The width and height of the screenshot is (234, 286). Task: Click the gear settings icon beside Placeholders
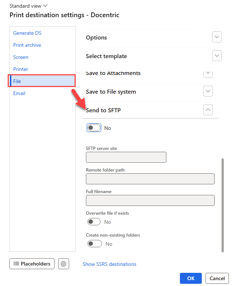coord(64,264)
